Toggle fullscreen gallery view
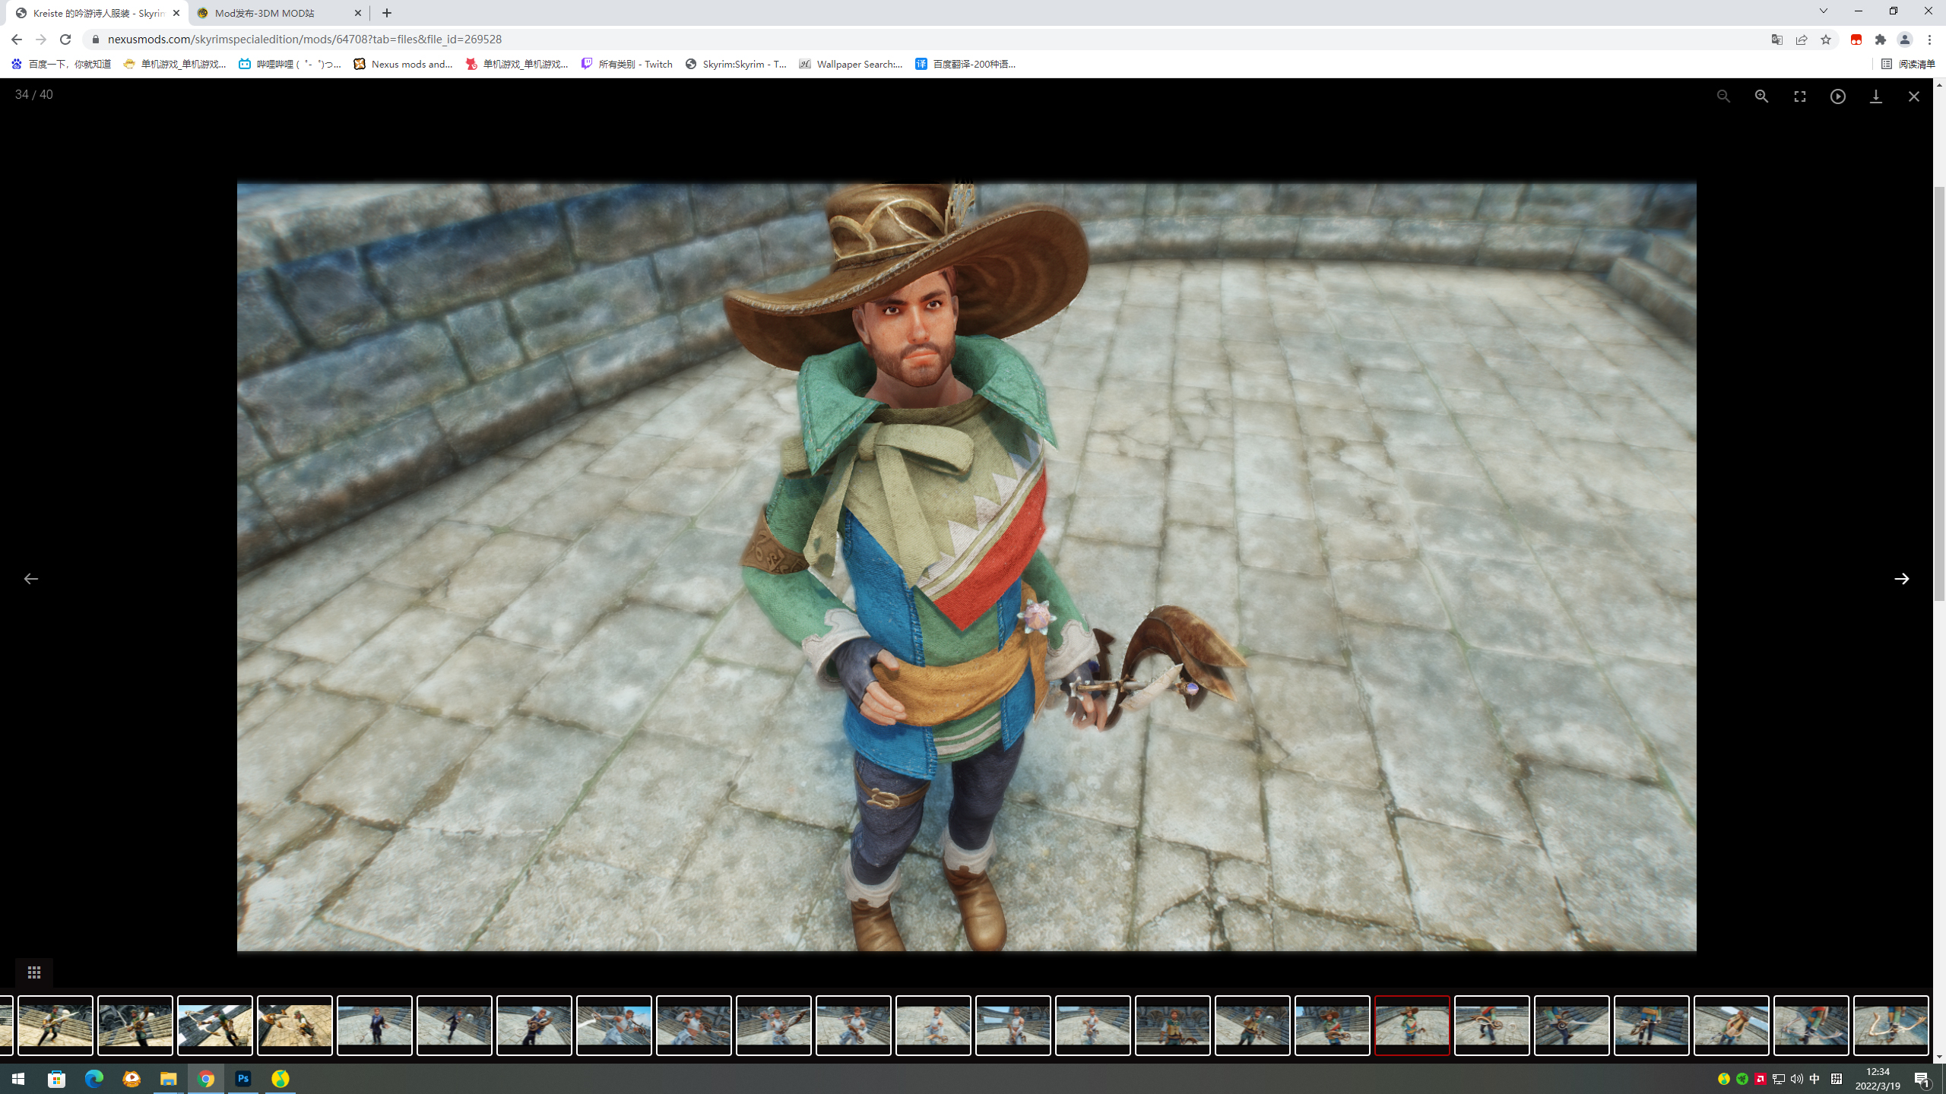1946x1094 pixels. point(1799,96)
